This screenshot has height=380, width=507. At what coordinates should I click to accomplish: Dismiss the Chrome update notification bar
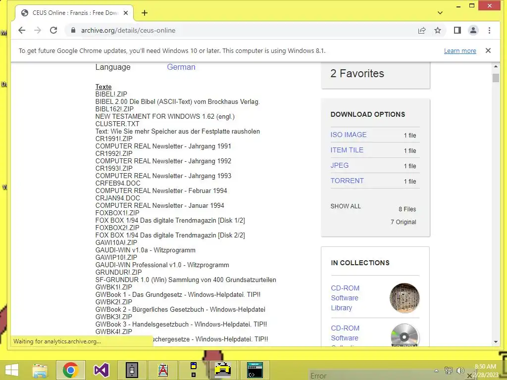488,50
